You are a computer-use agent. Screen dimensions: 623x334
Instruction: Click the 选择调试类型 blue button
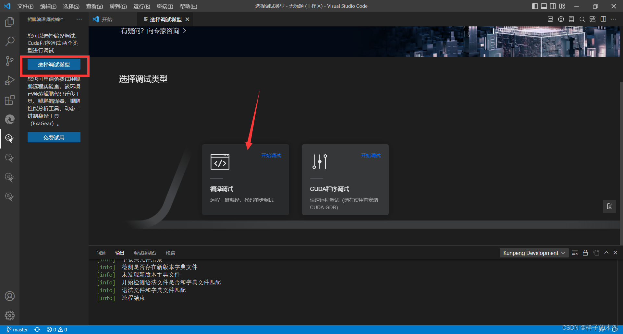point(54,65)
